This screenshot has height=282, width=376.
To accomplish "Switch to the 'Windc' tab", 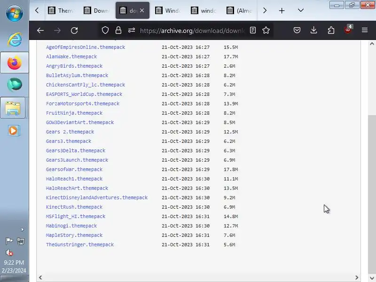I will tap(168, 10).
